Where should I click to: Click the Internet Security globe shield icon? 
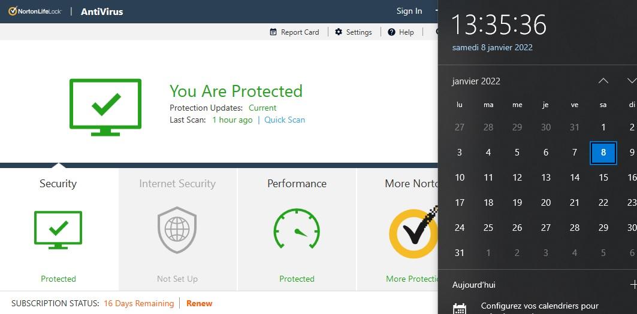coord(177,230)
